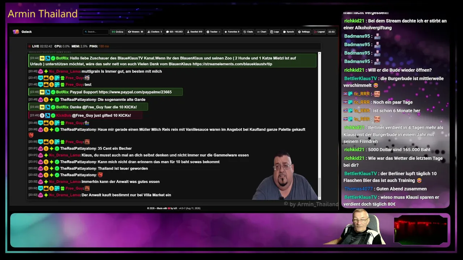Click pink 24 badge on 'alte Garde' message

tap(41, 100)
